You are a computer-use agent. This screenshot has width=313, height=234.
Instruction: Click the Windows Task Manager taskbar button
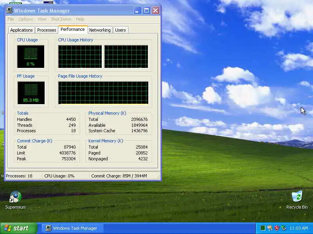click(73, 228)
